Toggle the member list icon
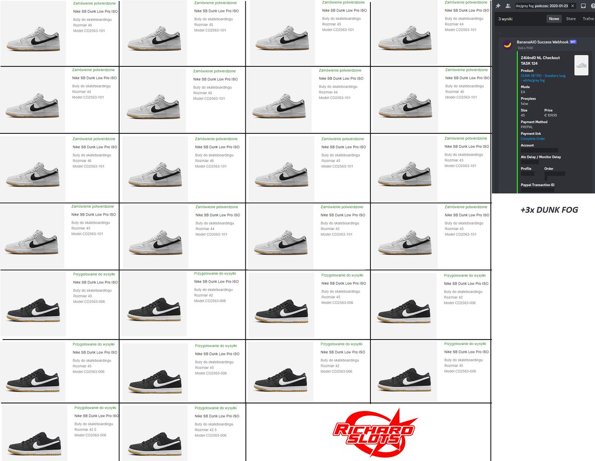Viewport: 595px width, 461px height. [507, 6]
